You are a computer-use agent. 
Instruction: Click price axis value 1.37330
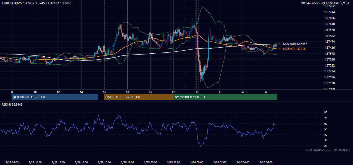(x=329, y=59)
